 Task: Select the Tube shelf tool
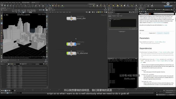pyautogui.click(x=8, y=5)
